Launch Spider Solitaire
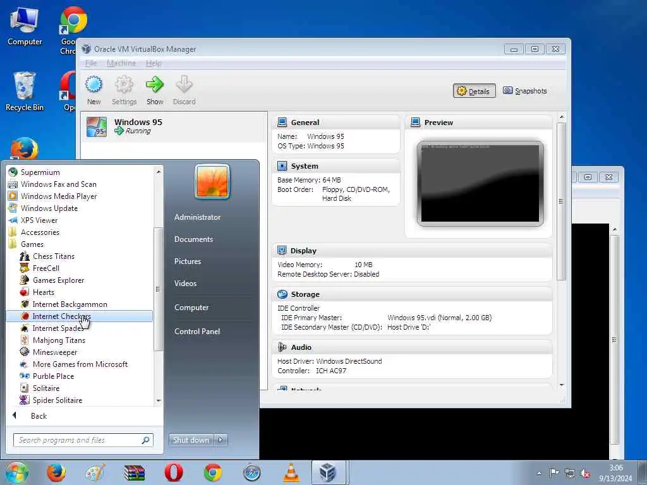 (x=80, y=400)
